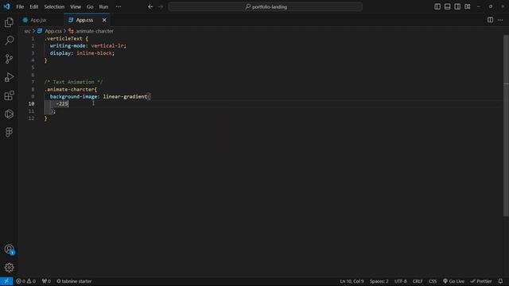Split the editor to the right
The image size is (509, 286).
click(490, 20)
